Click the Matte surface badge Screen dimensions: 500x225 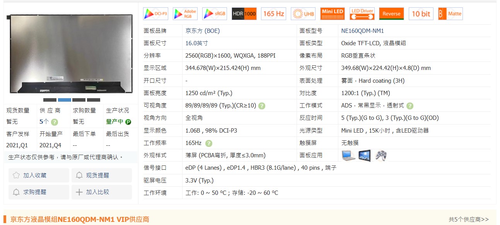pyautogui.click(x=450, y=14)
